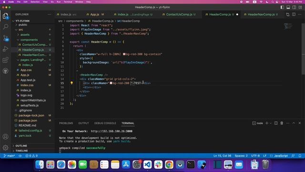The image size is (305, 172).
Task: Open README.md in explorer
Action: click(27, 125)
